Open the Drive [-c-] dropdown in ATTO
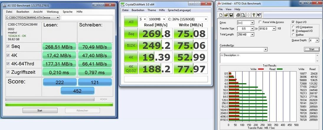The height and width of the screenshot is (130, 323). click(x=246, y=23)
